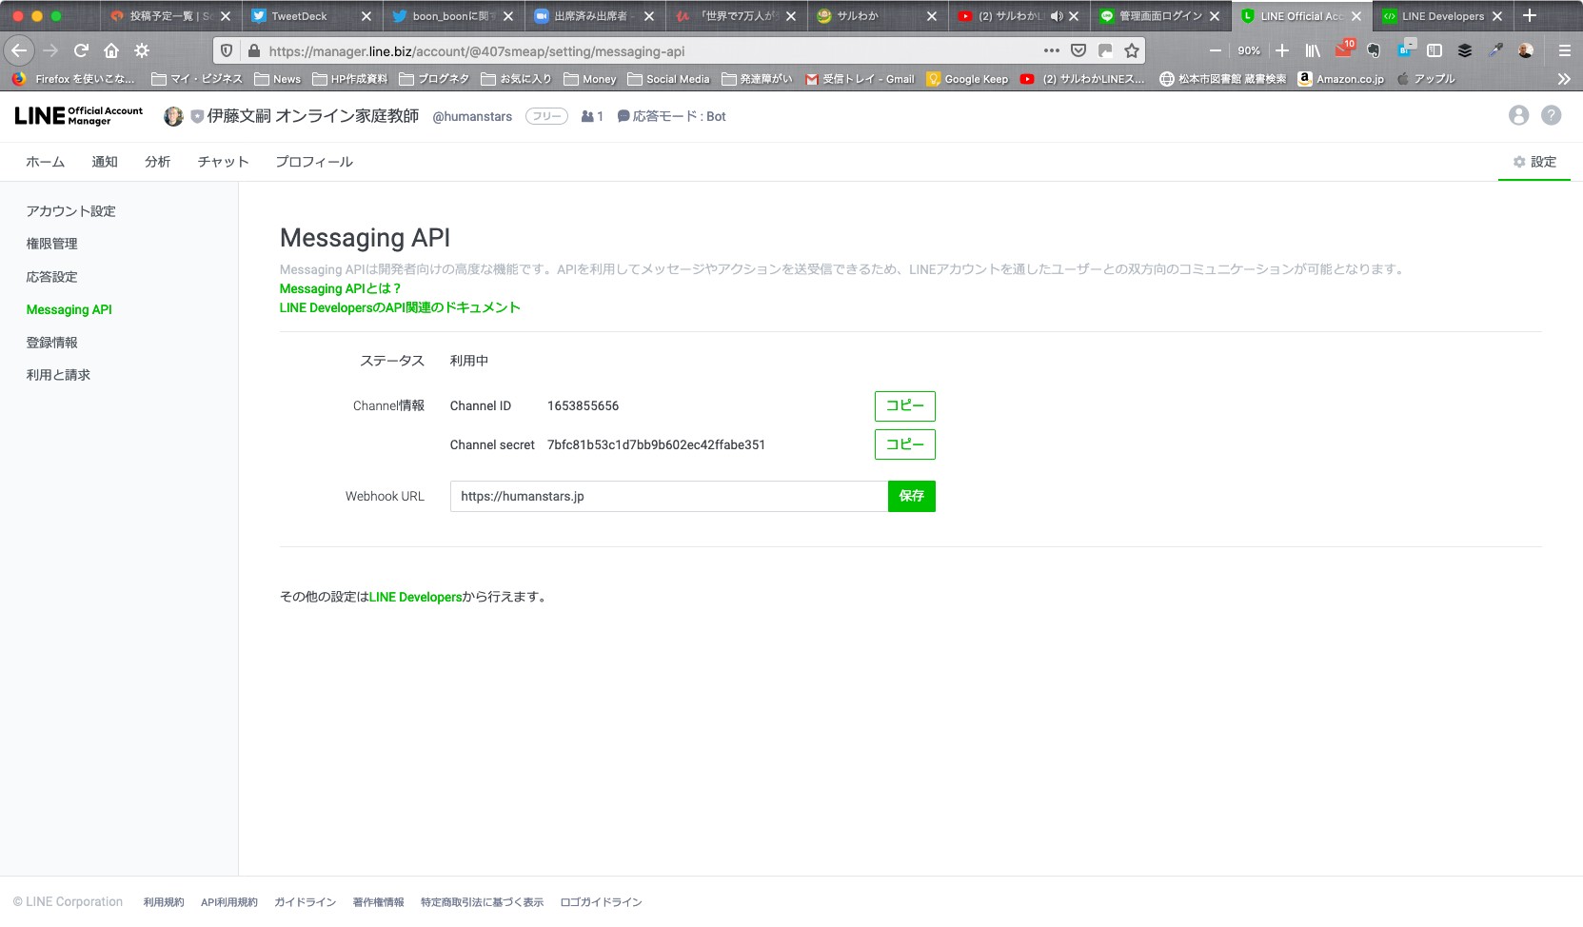Zoom in with the plus icon

pyautogui.click(x=1282, y=50)
